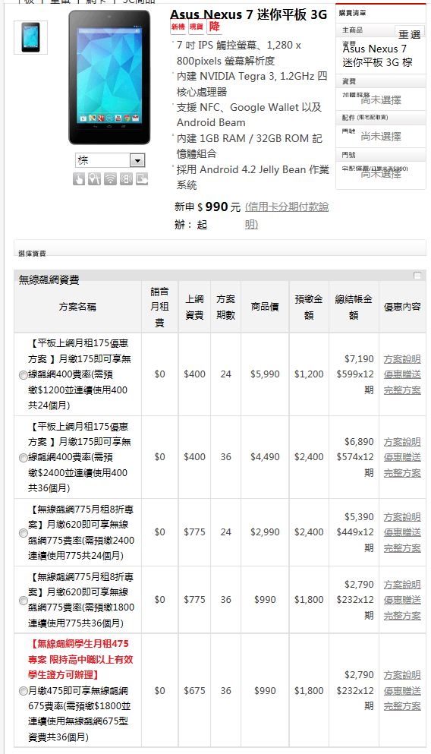Click the $675 data fee cell

coord(194,690)
